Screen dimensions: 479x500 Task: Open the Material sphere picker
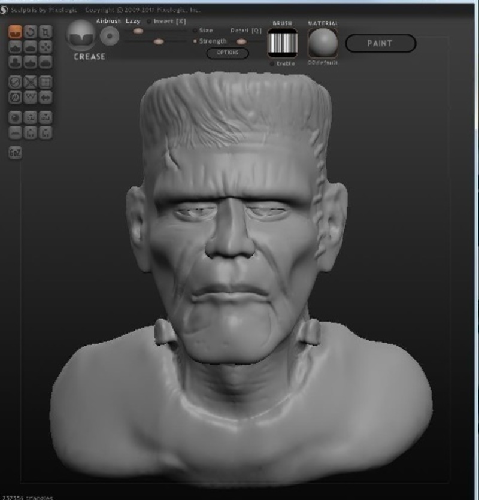pyautogui.click(x=323, y=43)
